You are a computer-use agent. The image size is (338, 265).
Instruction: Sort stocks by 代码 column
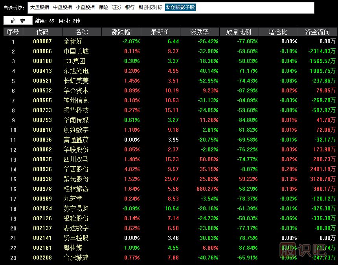click(x=42, y=32)
